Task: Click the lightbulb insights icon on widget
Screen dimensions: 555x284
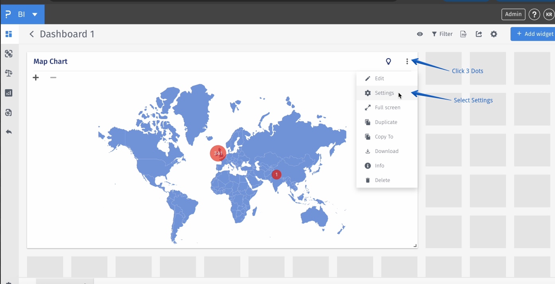Action: click(389, 61)
